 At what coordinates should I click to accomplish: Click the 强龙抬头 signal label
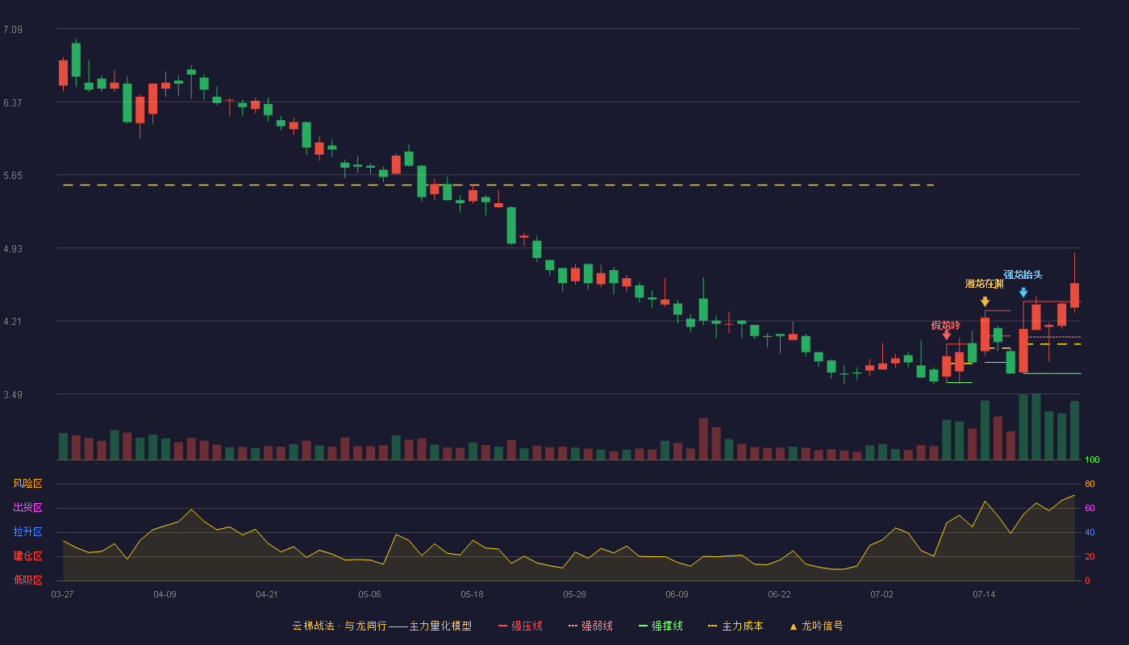[x=1023, y=275]
